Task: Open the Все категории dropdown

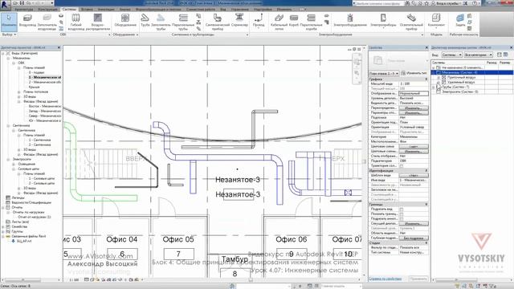Action: (479, 55)
